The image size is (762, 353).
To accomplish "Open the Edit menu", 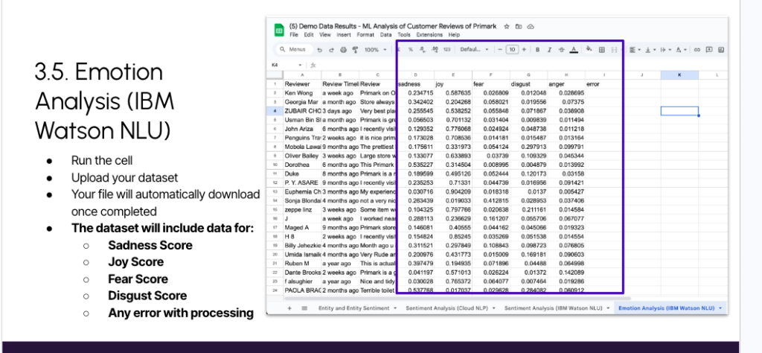I will point(309,35).
